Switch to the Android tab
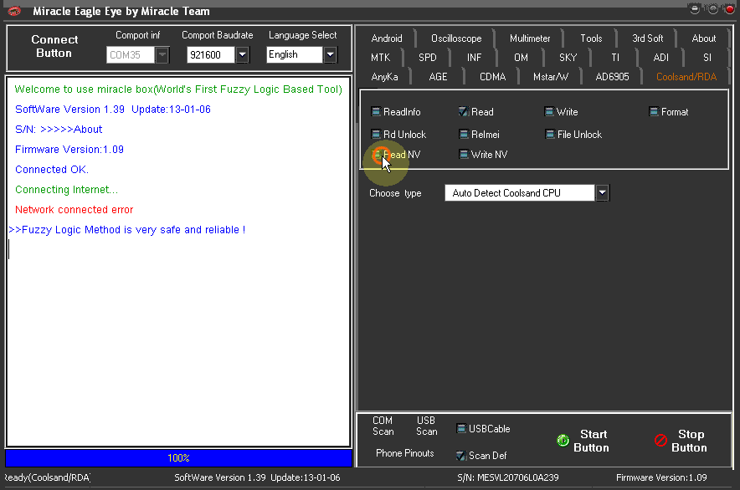740x490 pixels. (387, 38)
